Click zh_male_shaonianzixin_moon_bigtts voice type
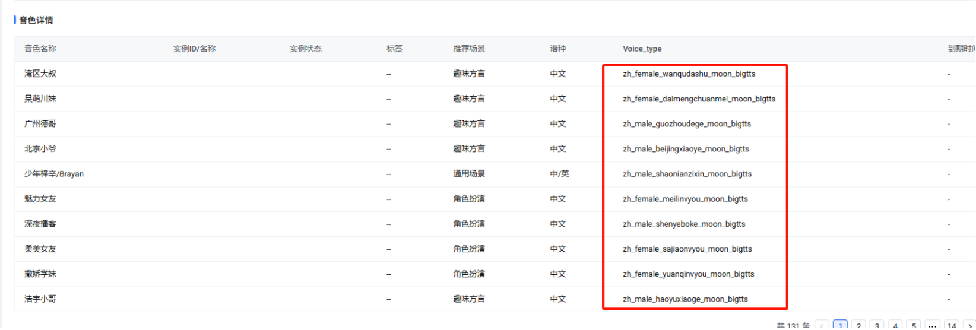Viewport: 976px width, 330px height. [x=687, y=174]
